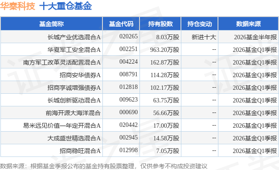Open fund 长城产业优选混合A

(x=74, y=37)
